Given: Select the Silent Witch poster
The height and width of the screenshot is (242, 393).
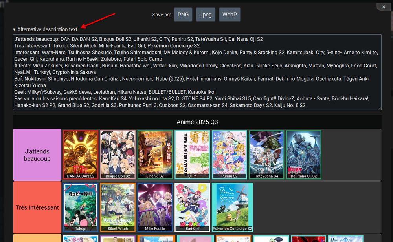Looking at the screenshot, I should (x=118, y=207).
